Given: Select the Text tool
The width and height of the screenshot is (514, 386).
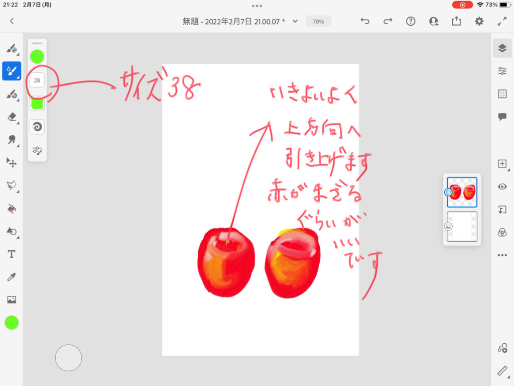Looking at the screenshot, I should click(x=11, y=254).
